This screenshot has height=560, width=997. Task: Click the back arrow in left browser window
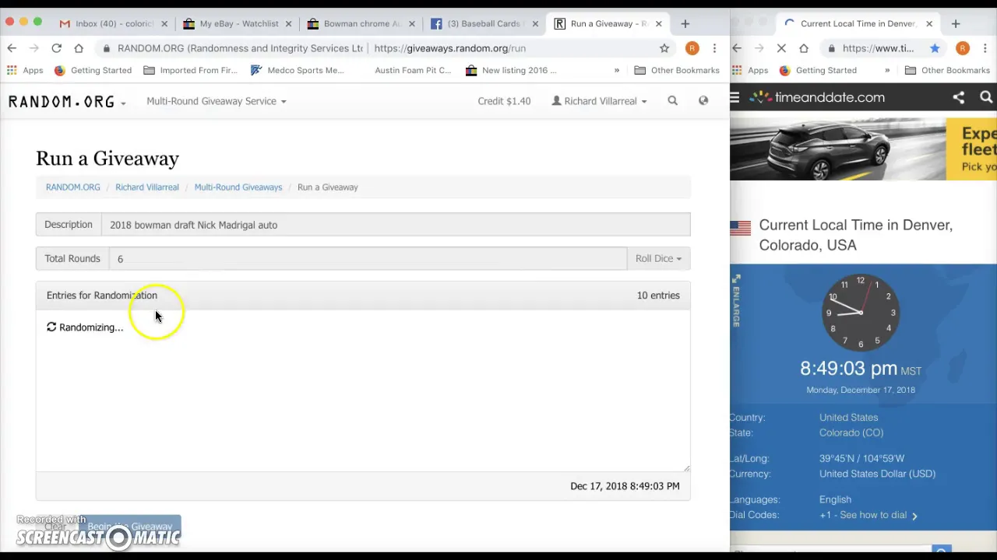12,48
